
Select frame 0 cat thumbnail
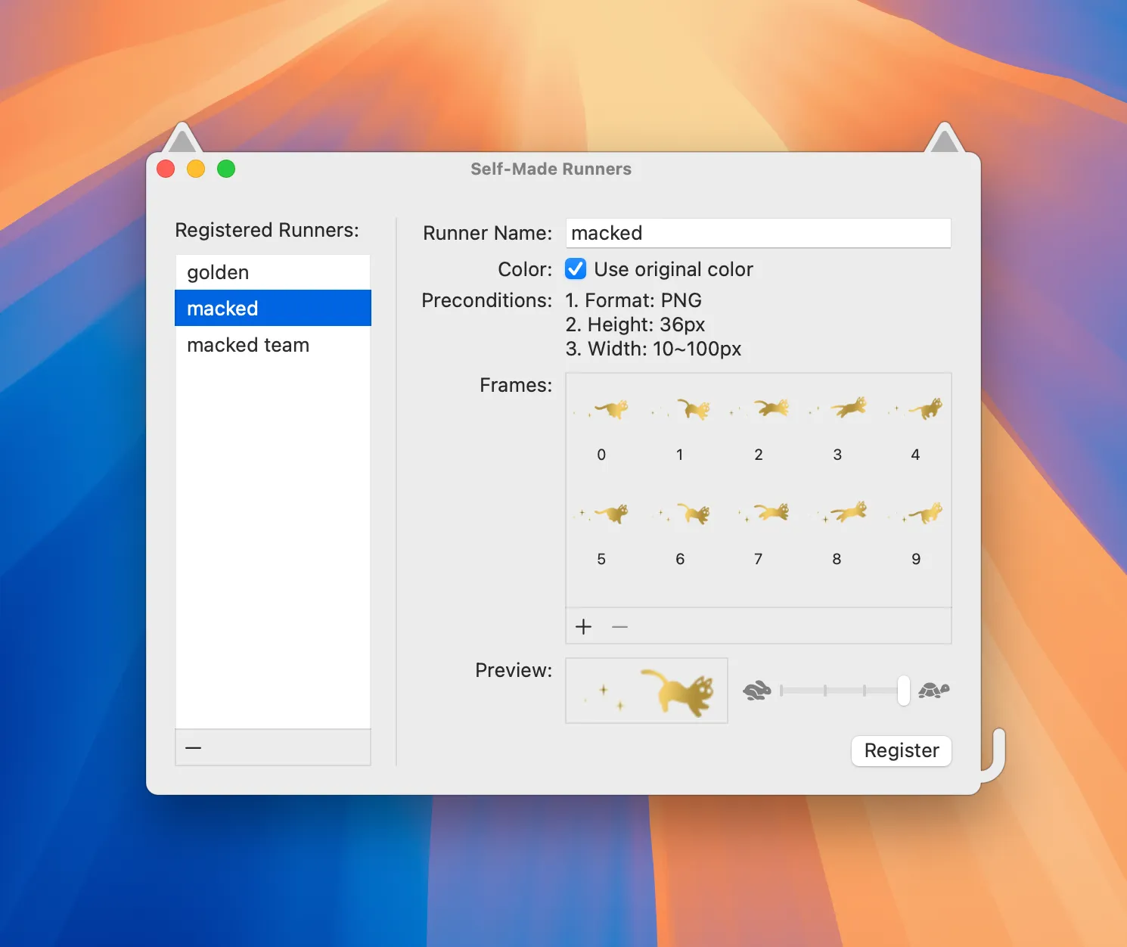[601, 409]
